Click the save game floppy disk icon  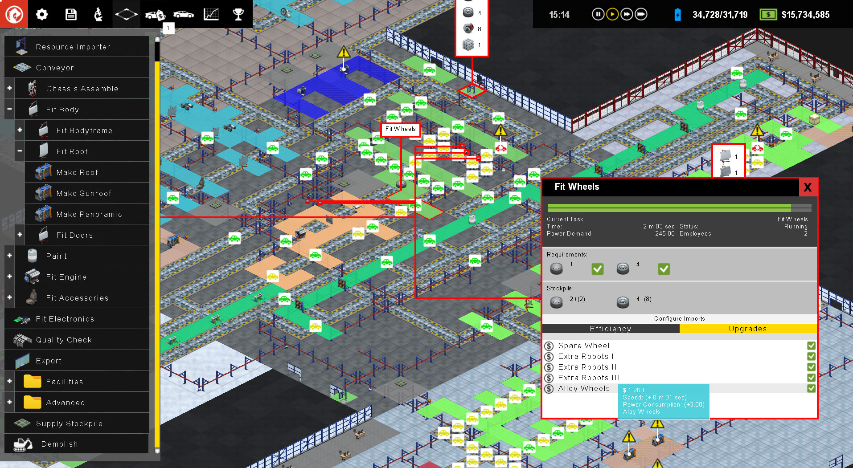click(x=70, y=14)
